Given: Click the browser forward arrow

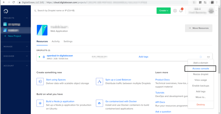Looking at the screenshot, I should coord(9,2).
